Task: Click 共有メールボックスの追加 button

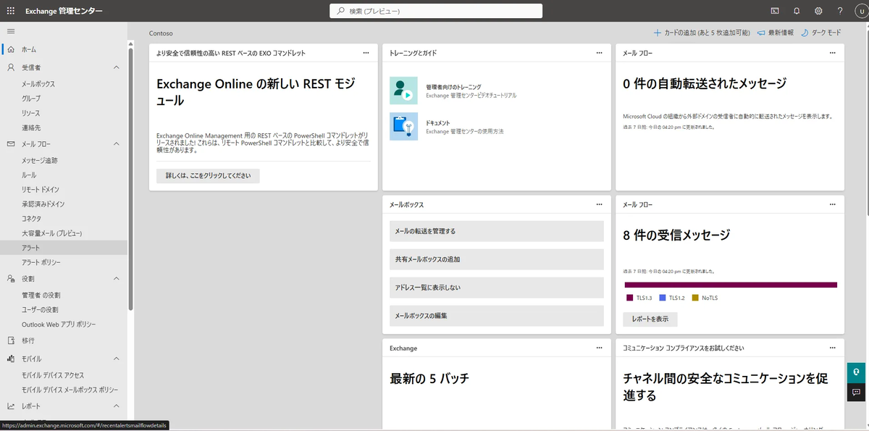Action: (x=497, y=259)
